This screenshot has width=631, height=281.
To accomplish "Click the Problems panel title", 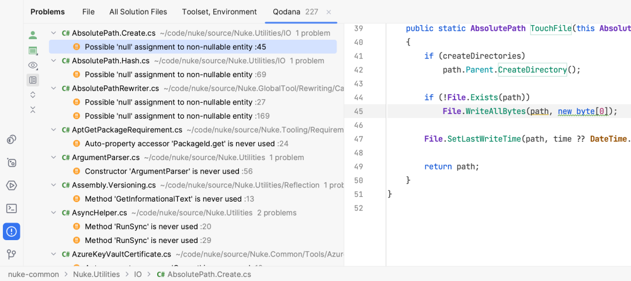I will (47, 12).
